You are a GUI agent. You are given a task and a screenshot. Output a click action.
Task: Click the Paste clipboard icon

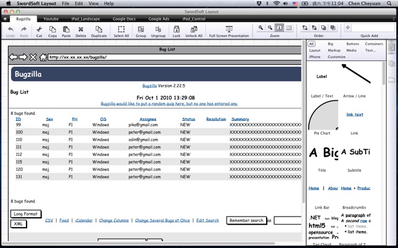pyautogui.click(x=66, y=29)
